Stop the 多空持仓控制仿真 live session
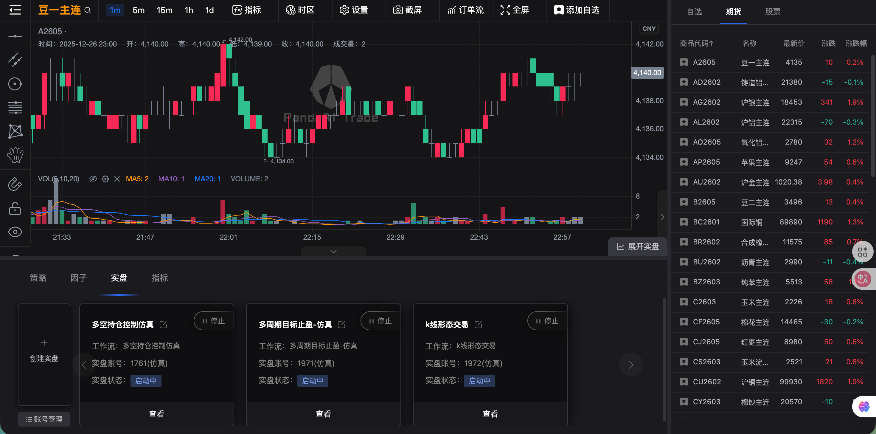 point(214,321)
